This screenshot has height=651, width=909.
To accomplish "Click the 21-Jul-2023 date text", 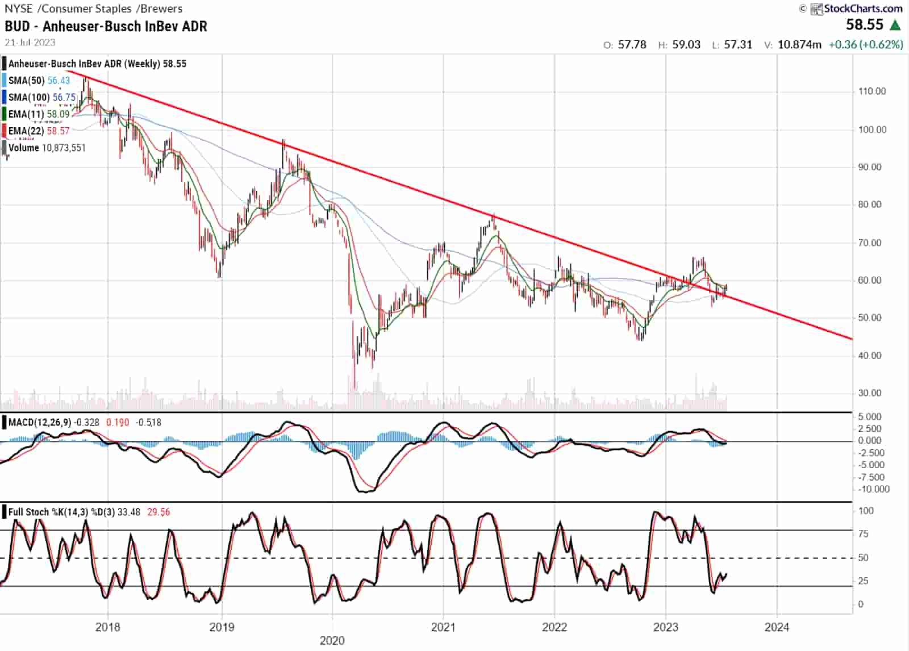I will (x=30, y=41).
